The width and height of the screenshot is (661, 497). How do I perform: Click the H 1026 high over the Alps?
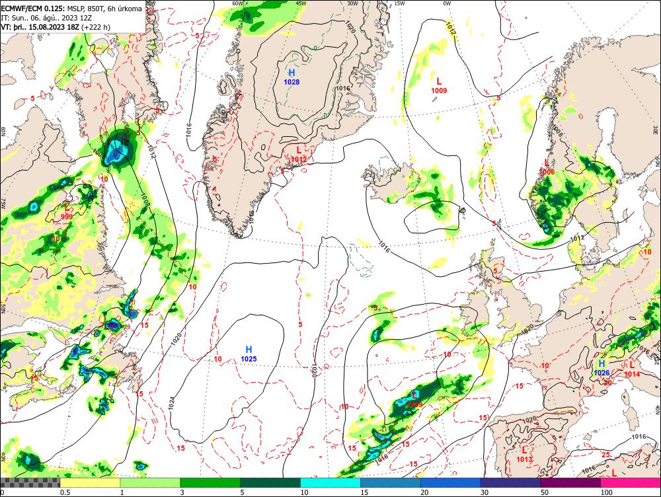602,368
